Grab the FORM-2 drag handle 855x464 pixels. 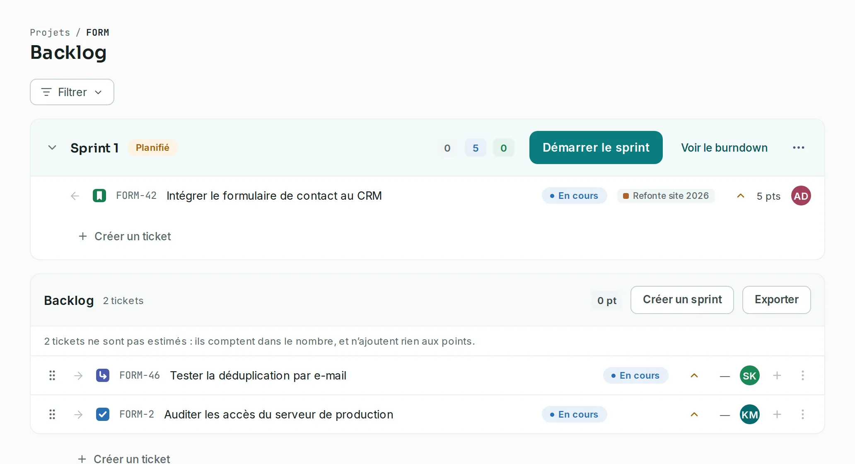[52, 414]
